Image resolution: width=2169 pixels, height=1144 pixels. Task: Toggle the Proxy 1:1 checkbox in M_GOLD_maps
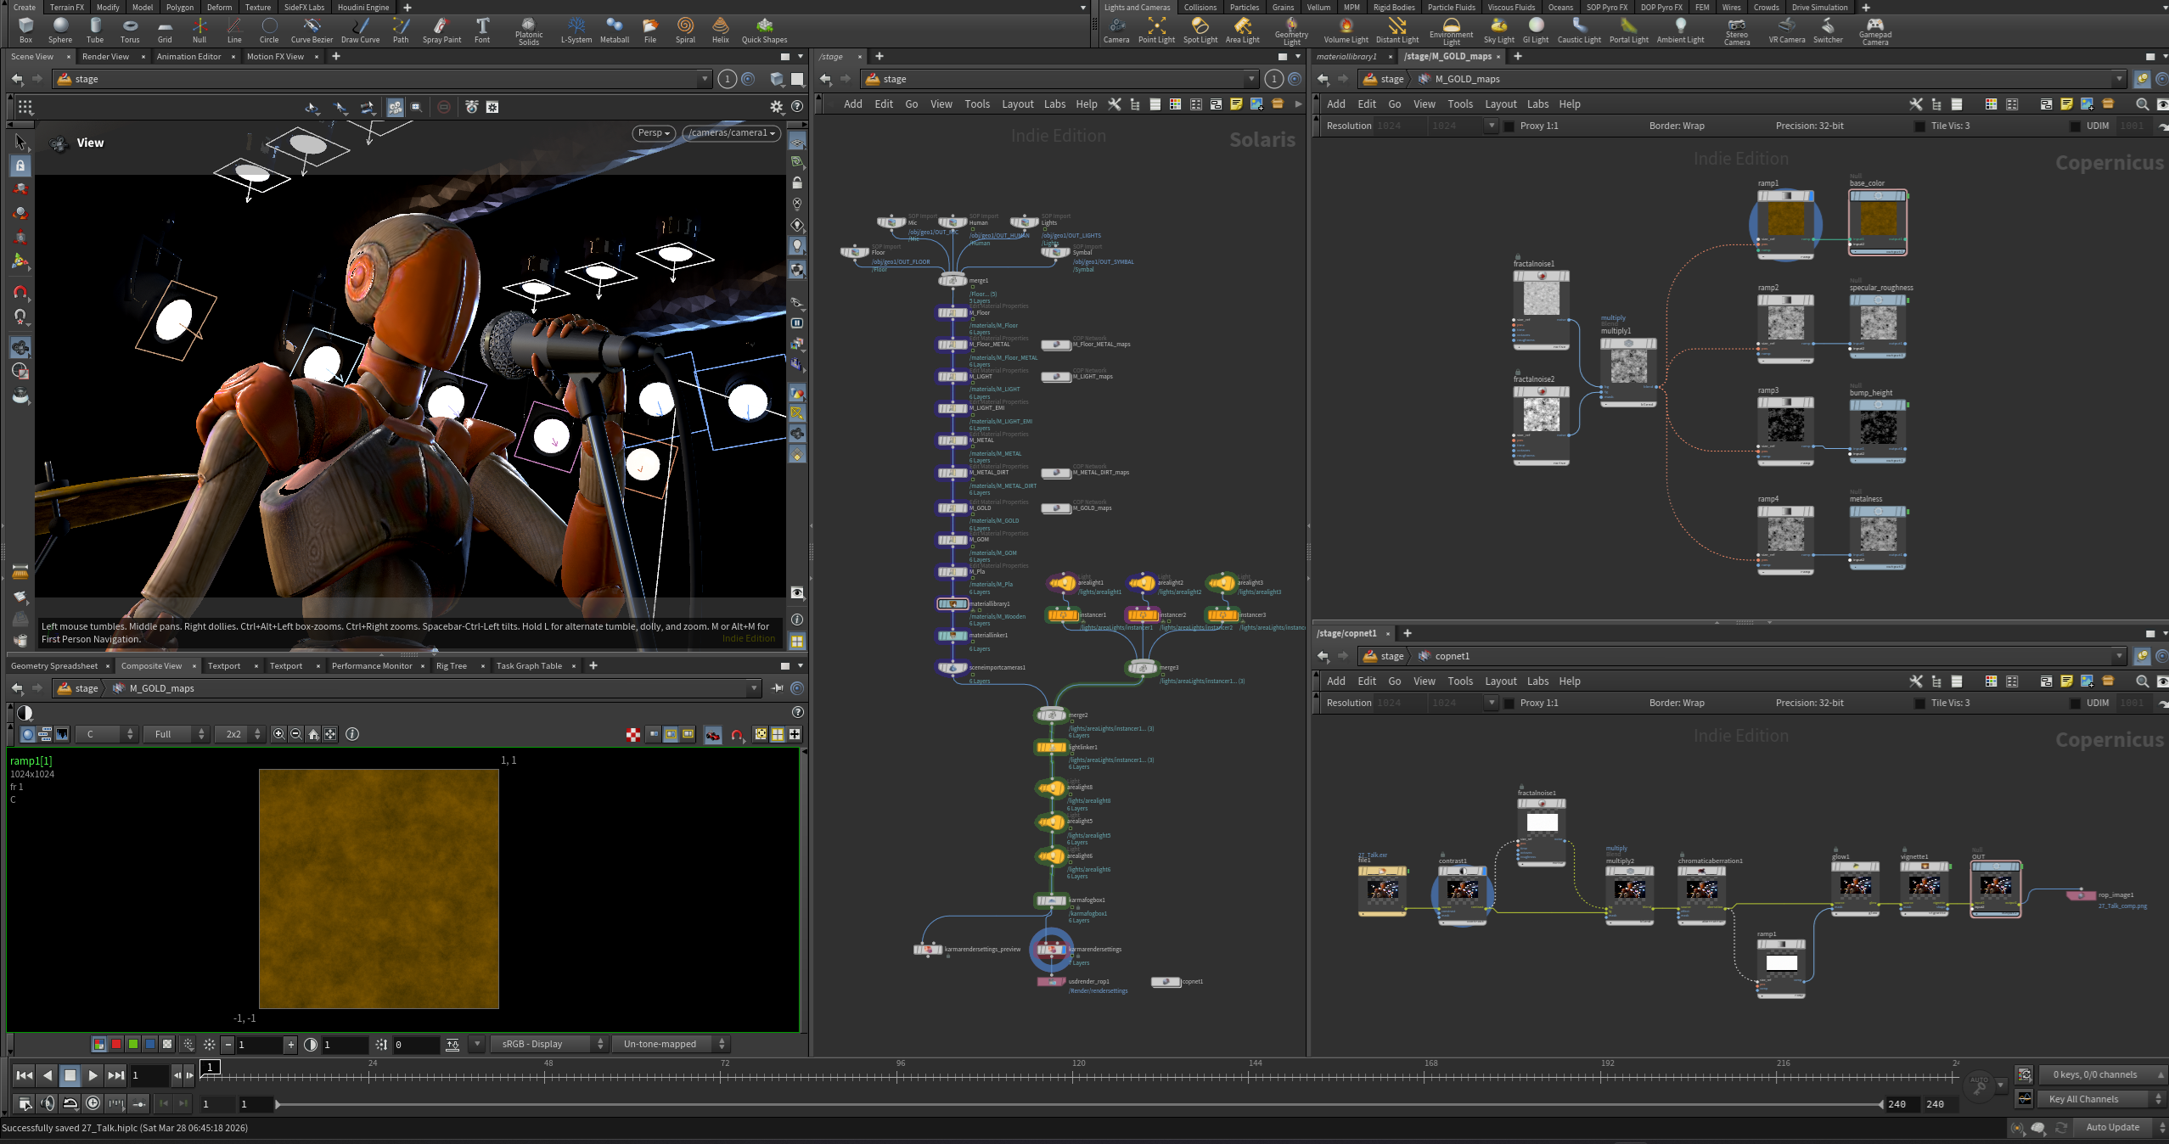1509,126
